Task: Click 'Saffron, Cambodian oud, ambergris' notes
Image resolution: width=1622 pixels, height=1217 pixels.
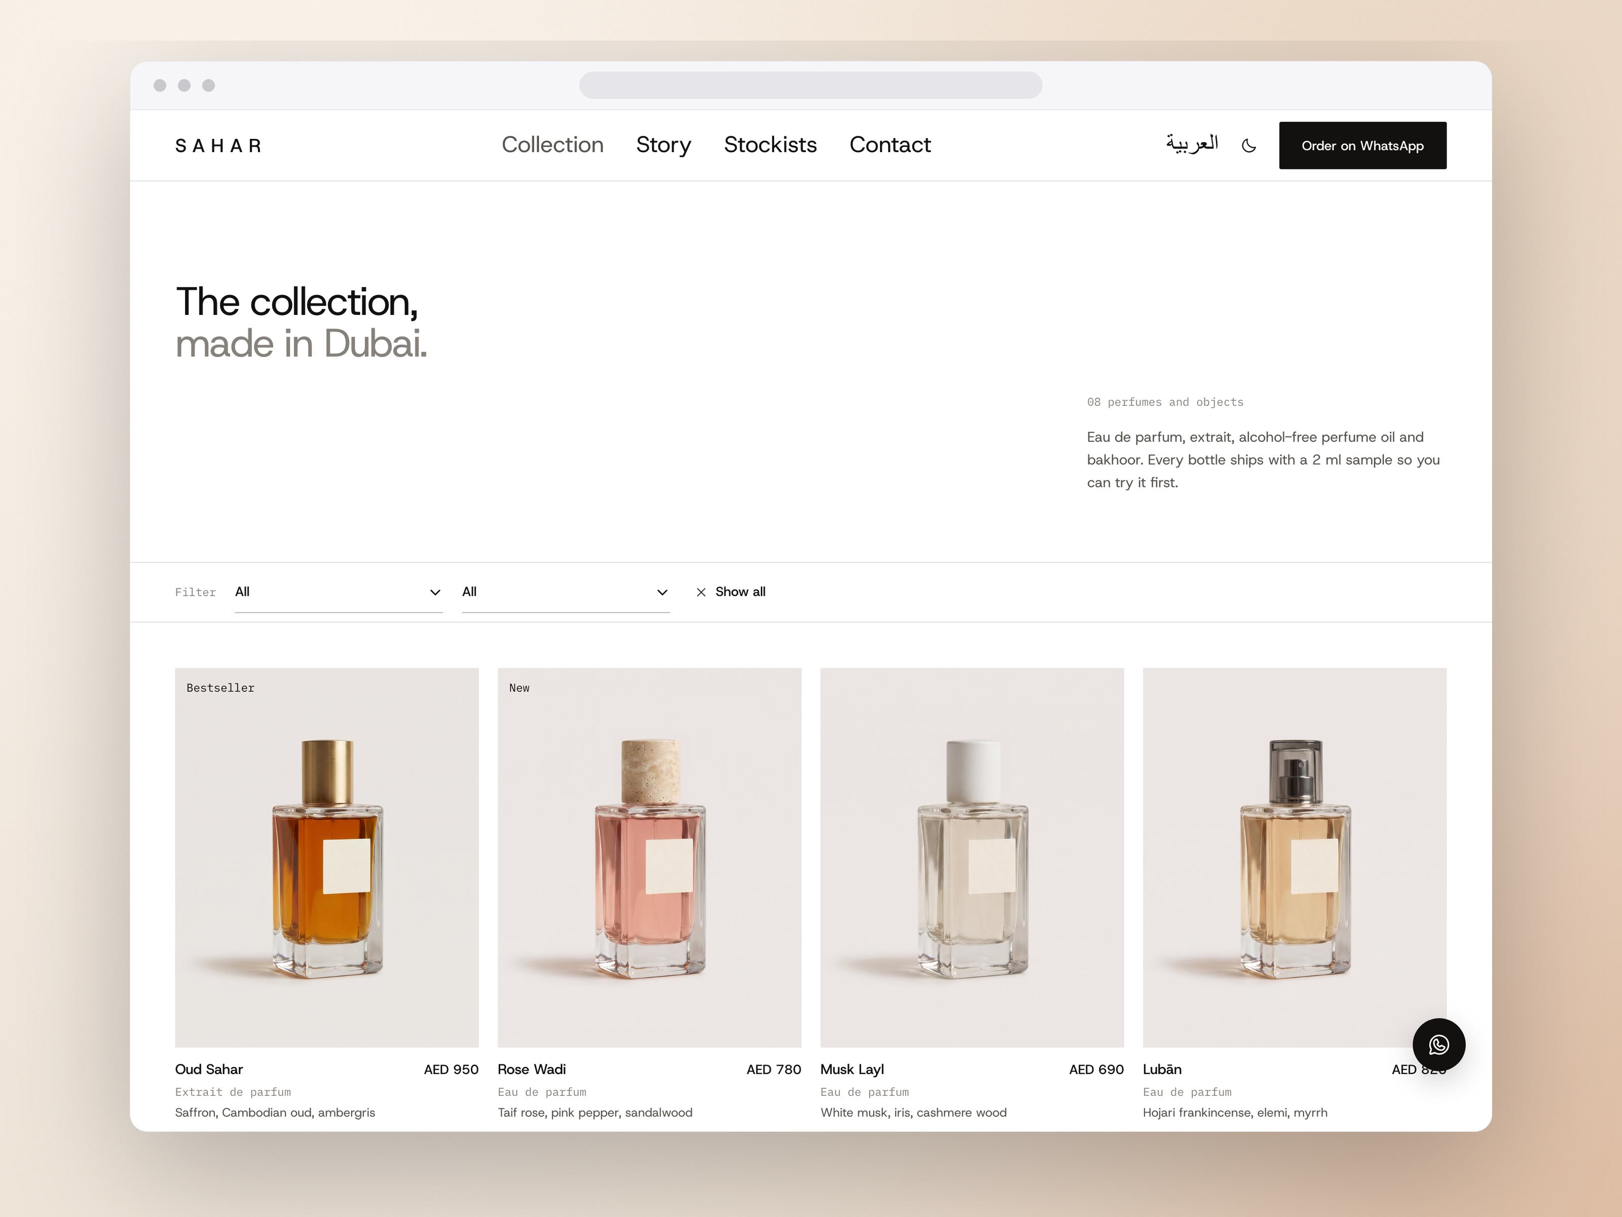Action: pyautogui.click(x=275, y=1113)
